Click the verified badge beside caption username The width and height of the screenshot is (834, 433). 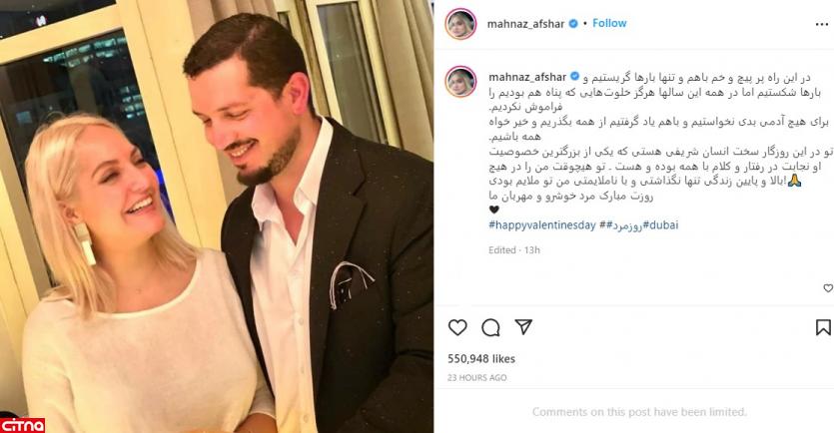(575, 77)
